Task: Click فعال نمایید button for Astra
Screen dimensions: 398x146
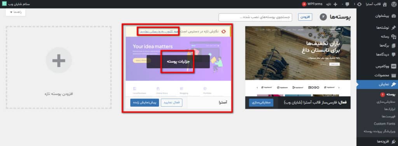Action: (x=171, y=103)
